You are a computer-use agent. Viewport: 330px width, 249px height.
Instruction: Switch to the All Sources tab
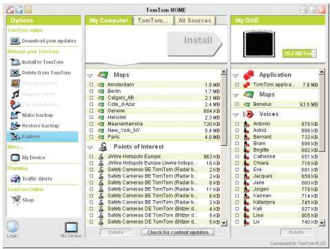pyautogui.click(x=195, y=21)
